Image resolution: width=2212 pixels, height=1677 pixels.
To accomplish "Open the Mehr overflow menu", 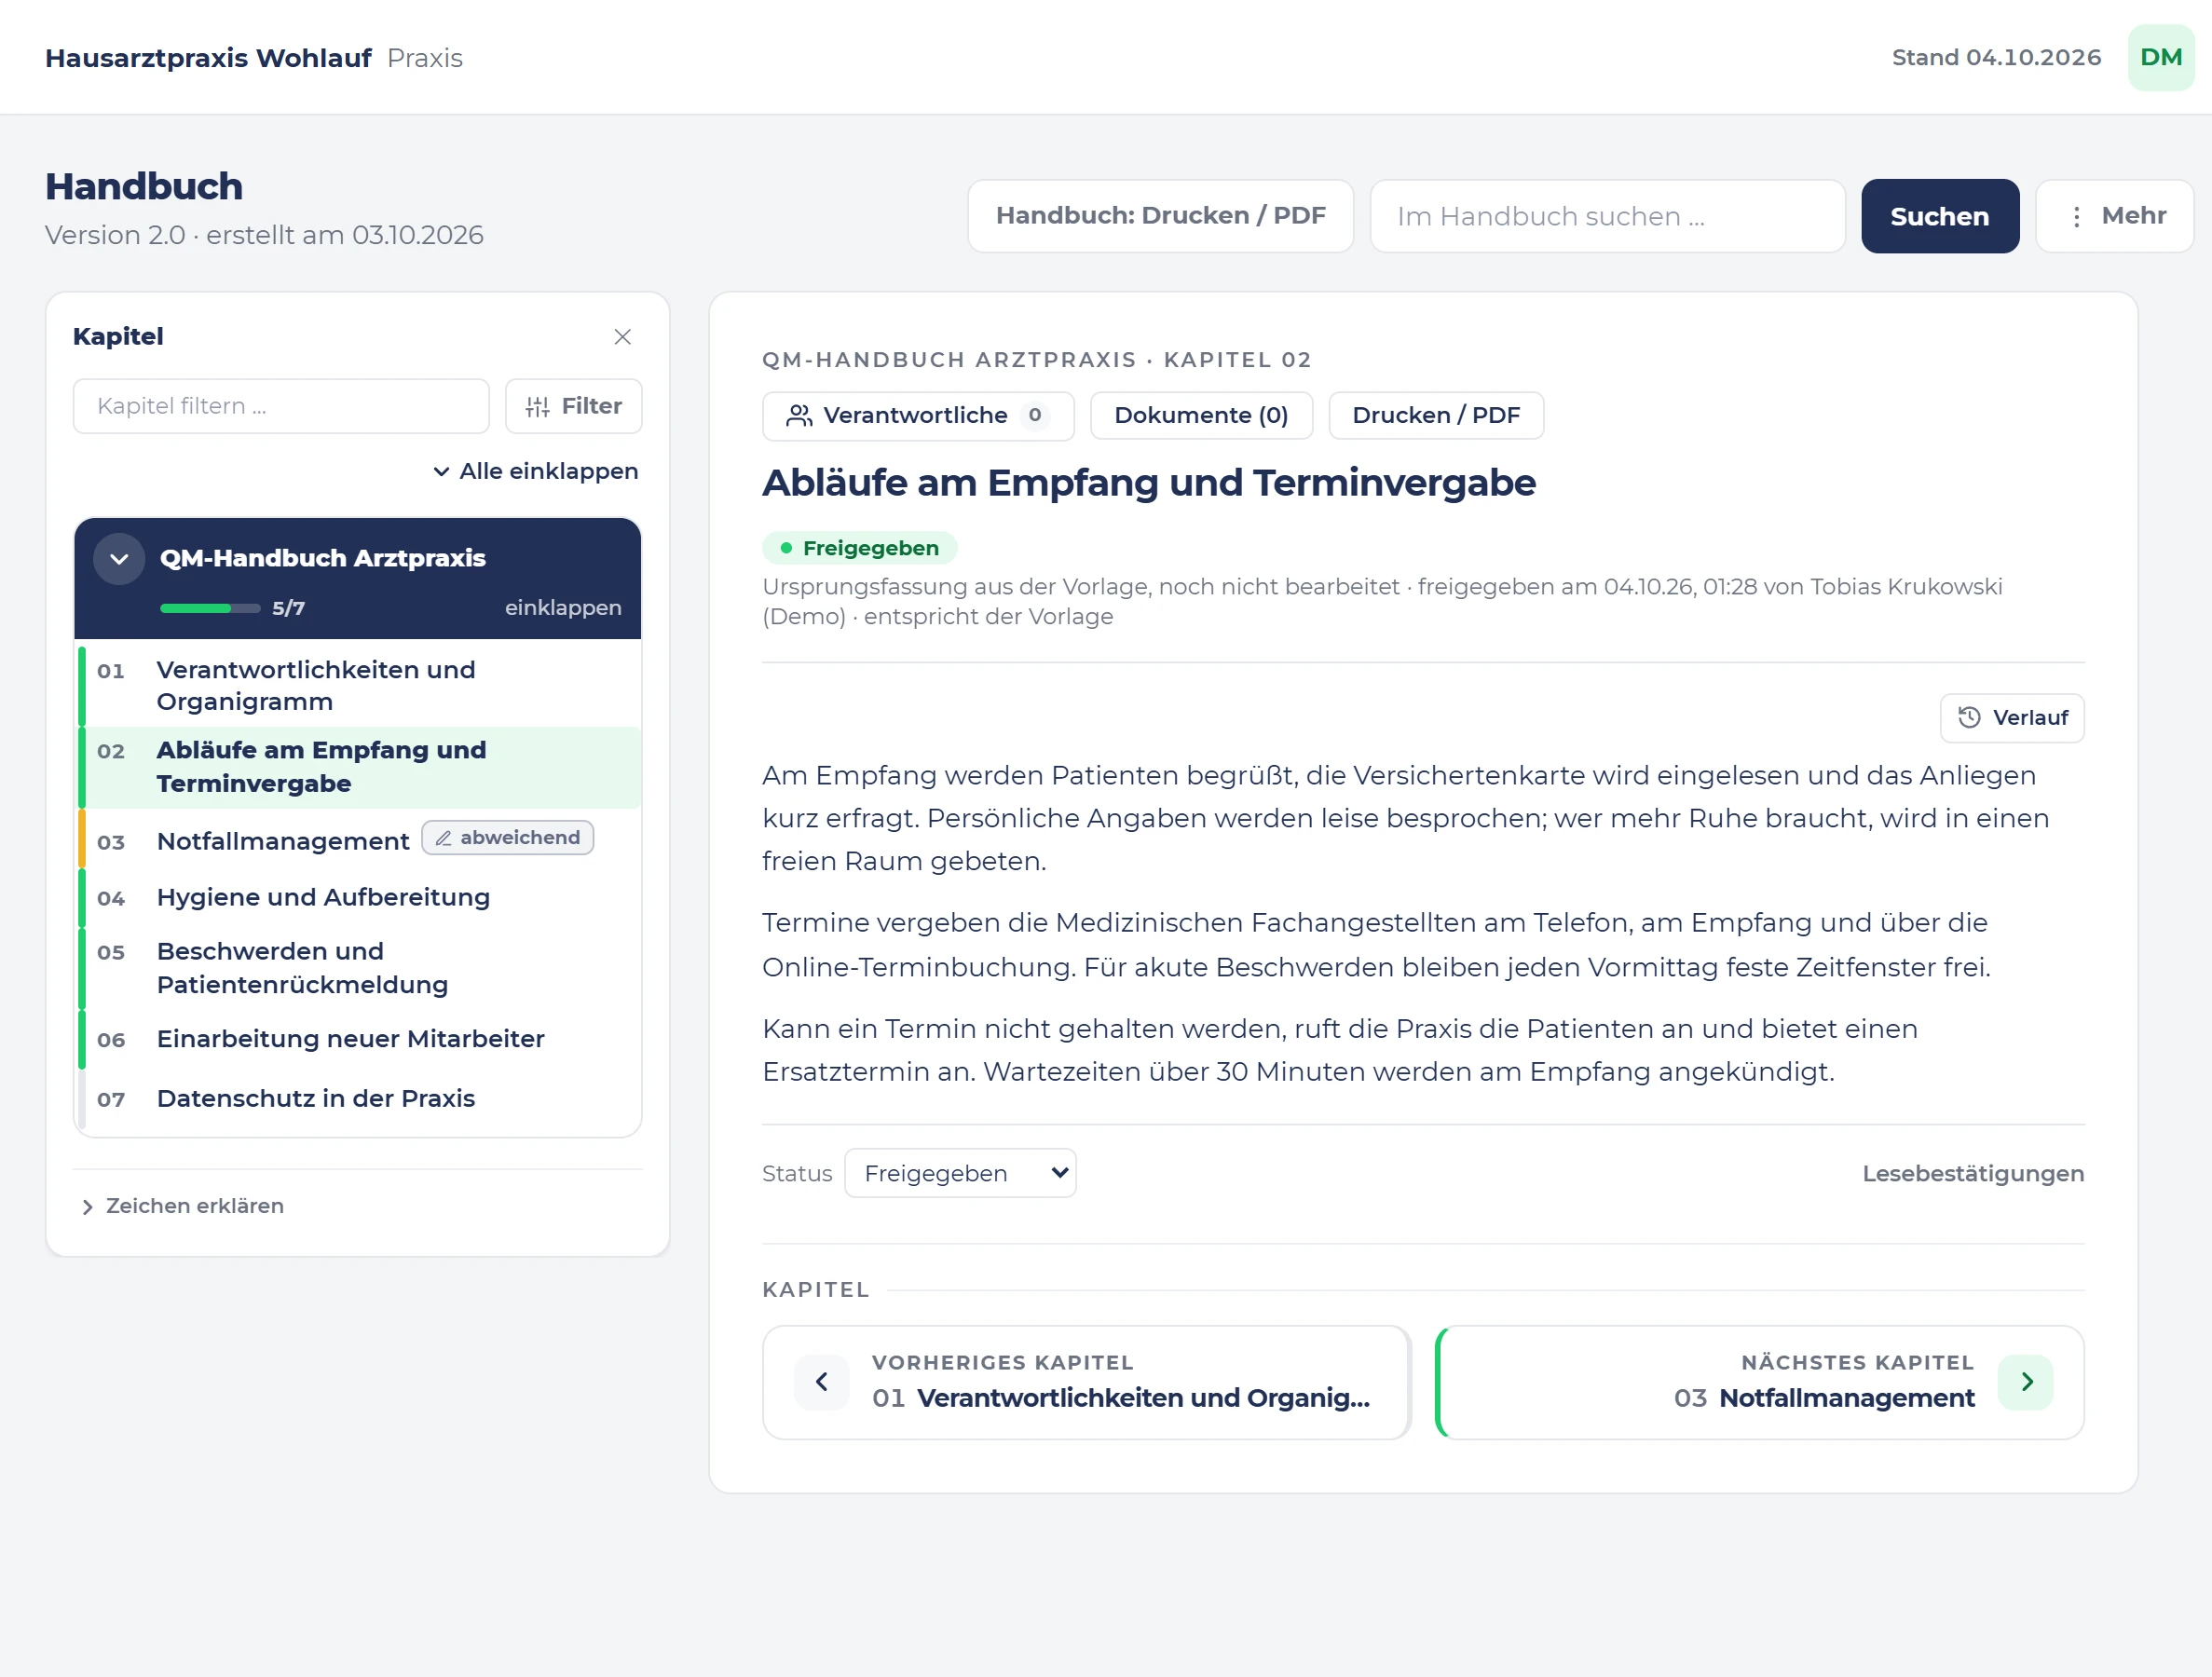I will pyautogui.click(x=2114, y=216).
